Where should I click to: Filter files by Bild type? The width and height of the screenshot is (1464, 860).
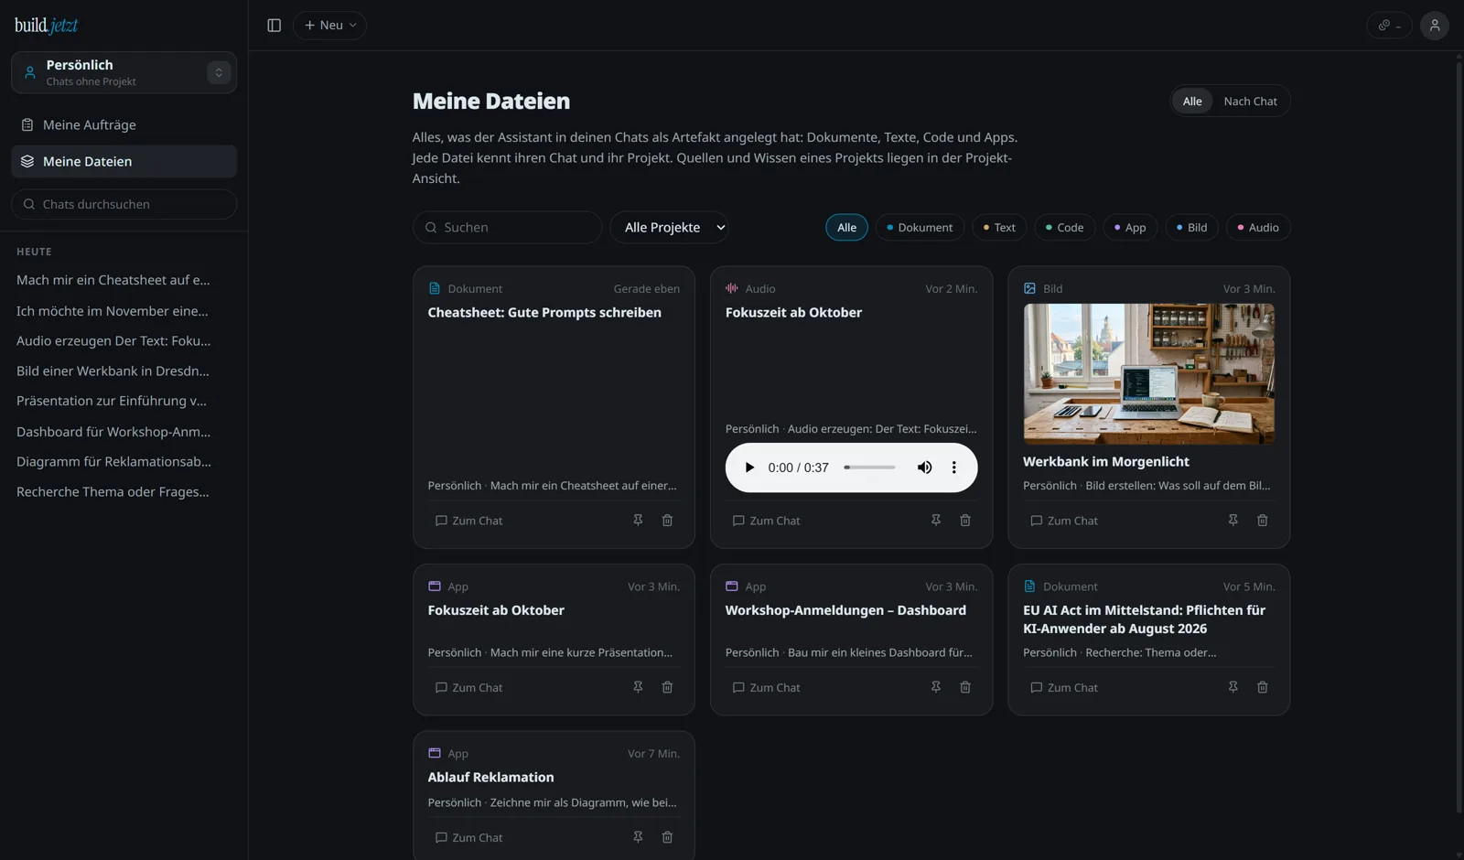coord(1191,228)
